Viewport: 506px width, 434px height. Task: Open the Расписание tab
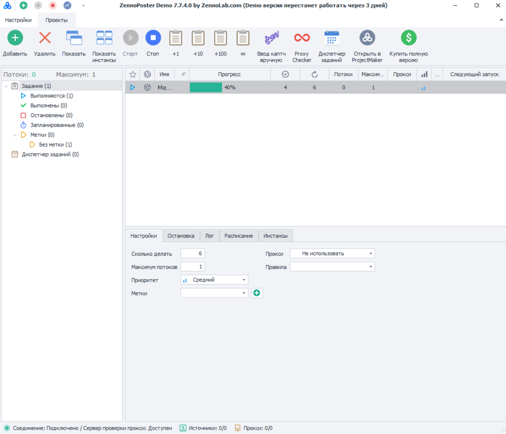pyautogui.click(x=239, y=236)
